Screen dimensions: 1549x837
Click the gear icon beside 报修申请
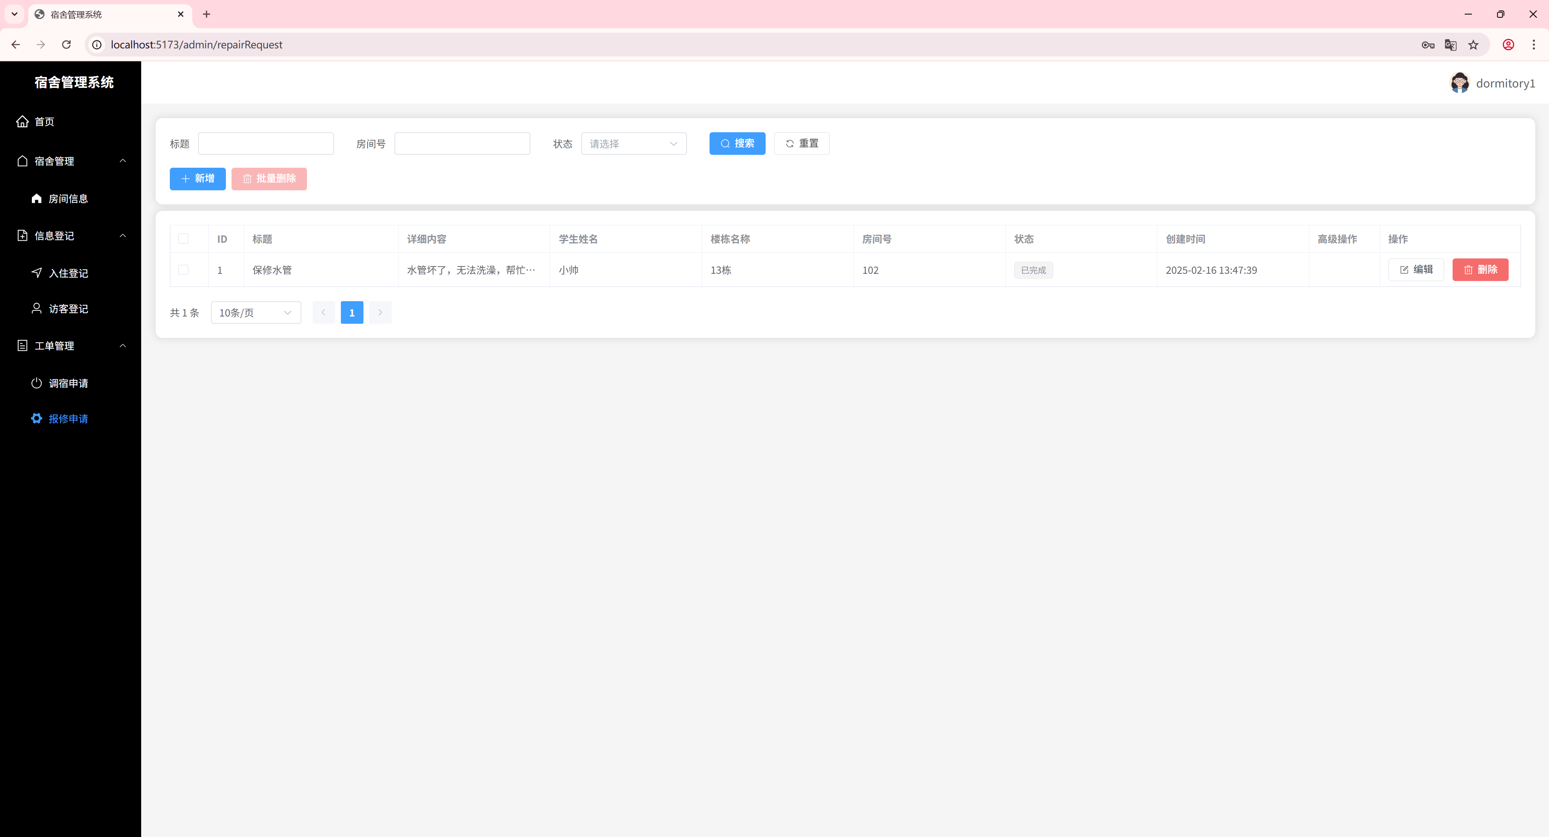37,418
